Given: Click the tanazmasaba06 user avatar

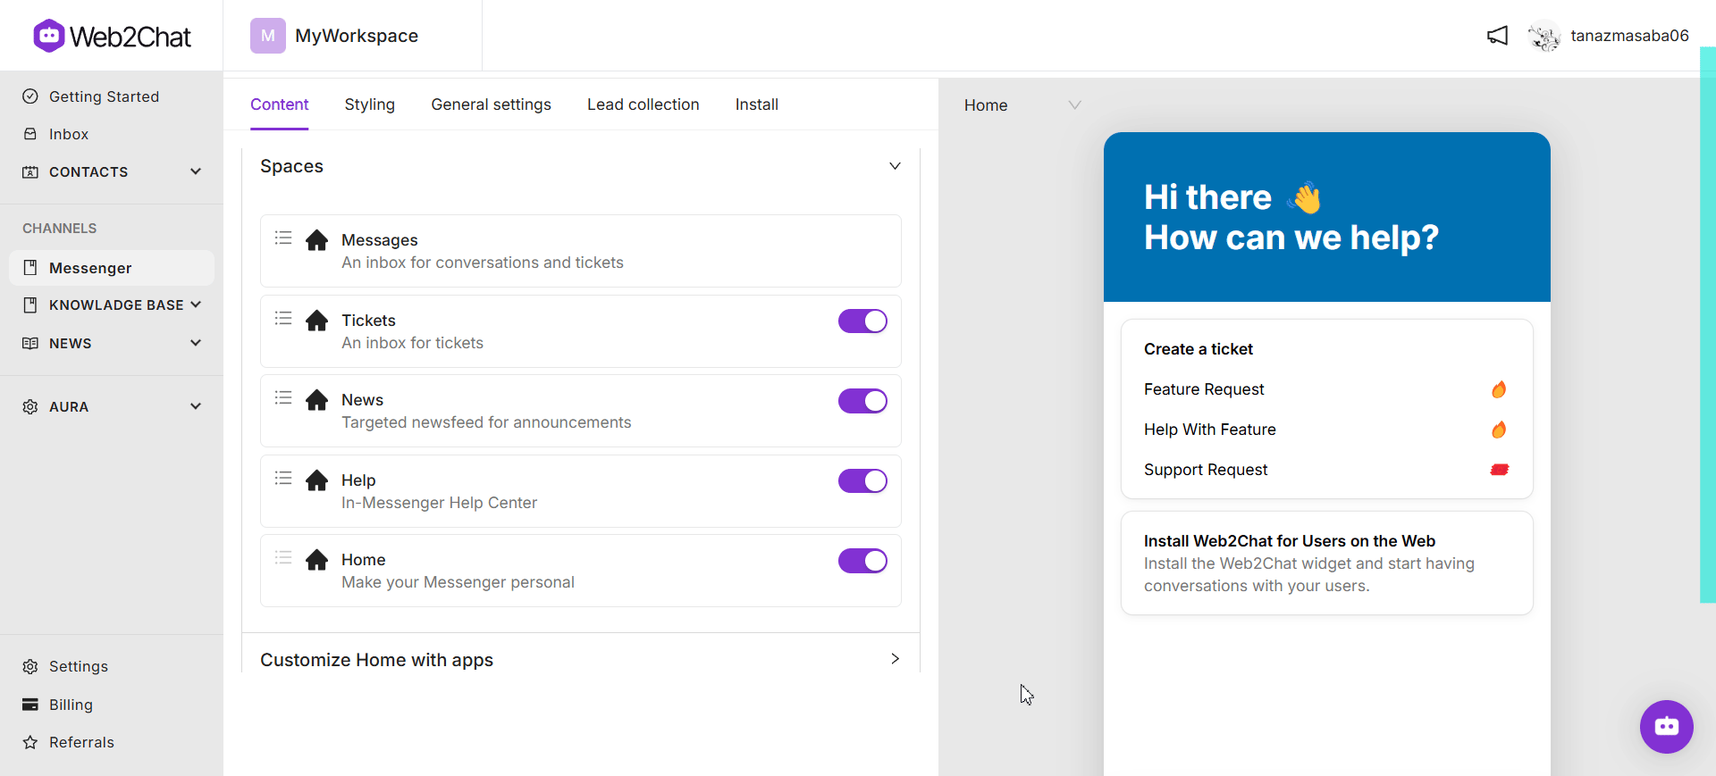Looking at the screenshot, I should tap(1544, 36).
